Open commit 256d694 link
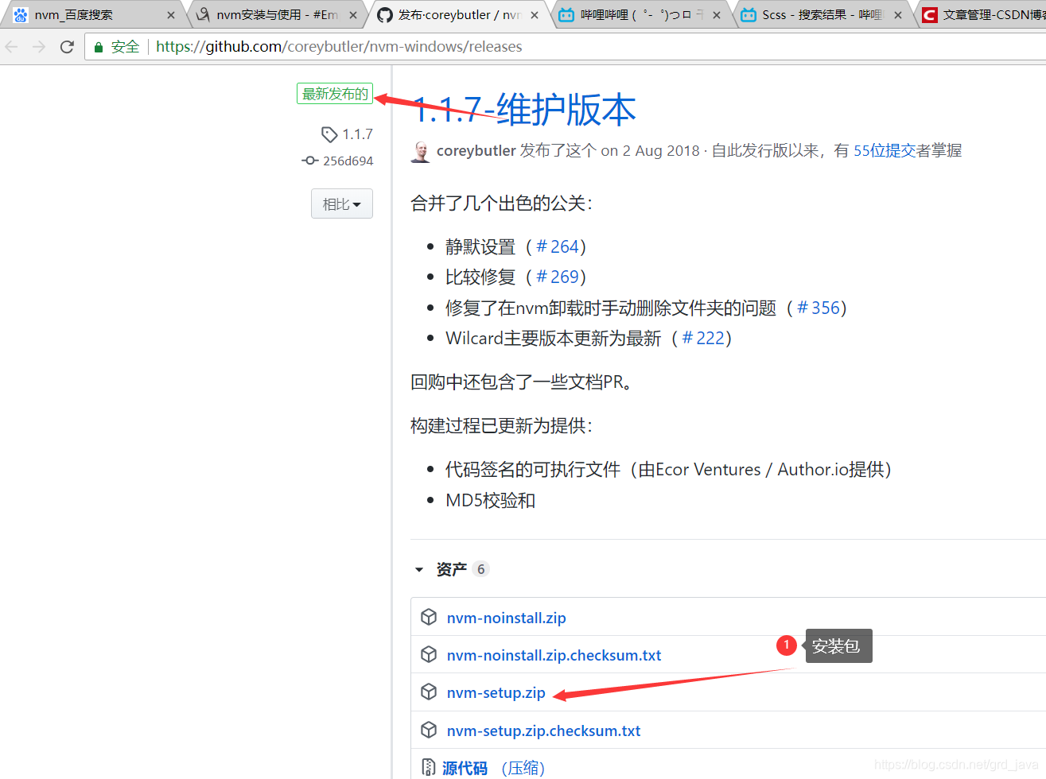This screenshot has height=779, width=1046. pos(348,161)
